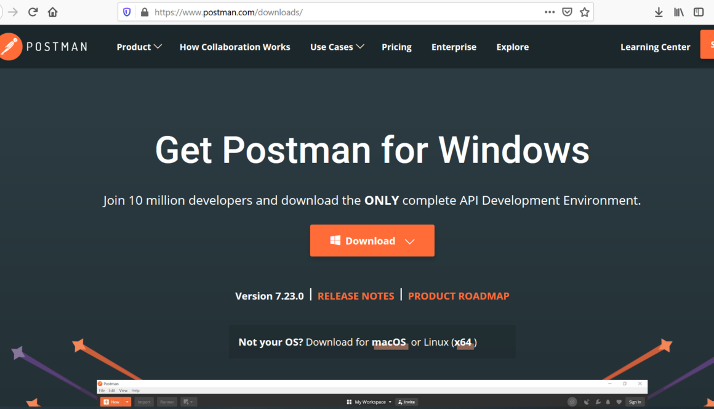Viewport: 714px width, 409px height.
Task: Click the heart icon in preview
Action: pos(619,402)
